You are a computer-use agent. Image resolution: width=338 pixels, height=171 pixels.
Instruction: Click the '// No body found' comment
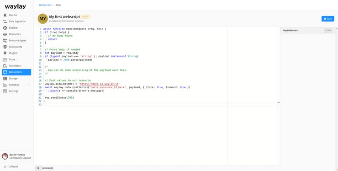click(60, 36)
